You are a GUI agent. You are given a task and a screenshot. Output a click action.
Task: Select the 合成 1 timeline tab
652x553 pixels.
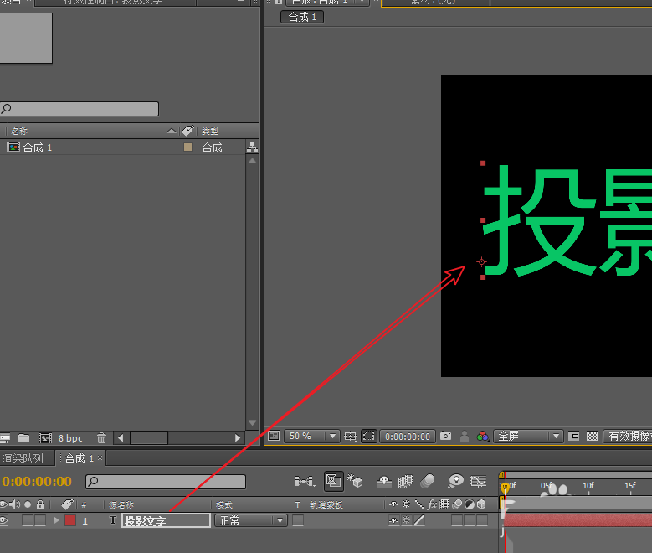point(79,458)
